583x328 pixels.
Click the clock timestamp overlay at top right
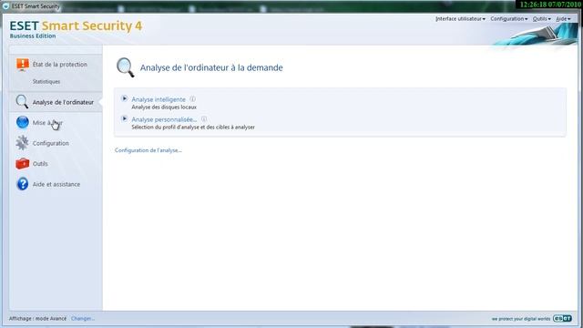coord(550,5)
